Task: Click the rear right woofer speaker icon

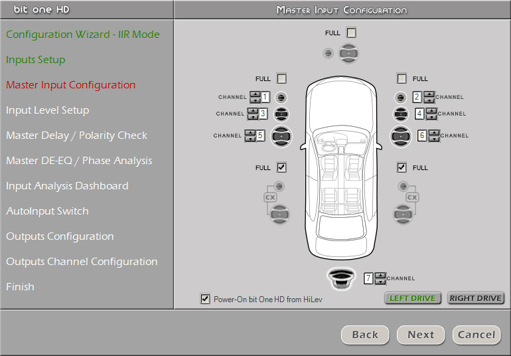Action: [x=403, y=215]
